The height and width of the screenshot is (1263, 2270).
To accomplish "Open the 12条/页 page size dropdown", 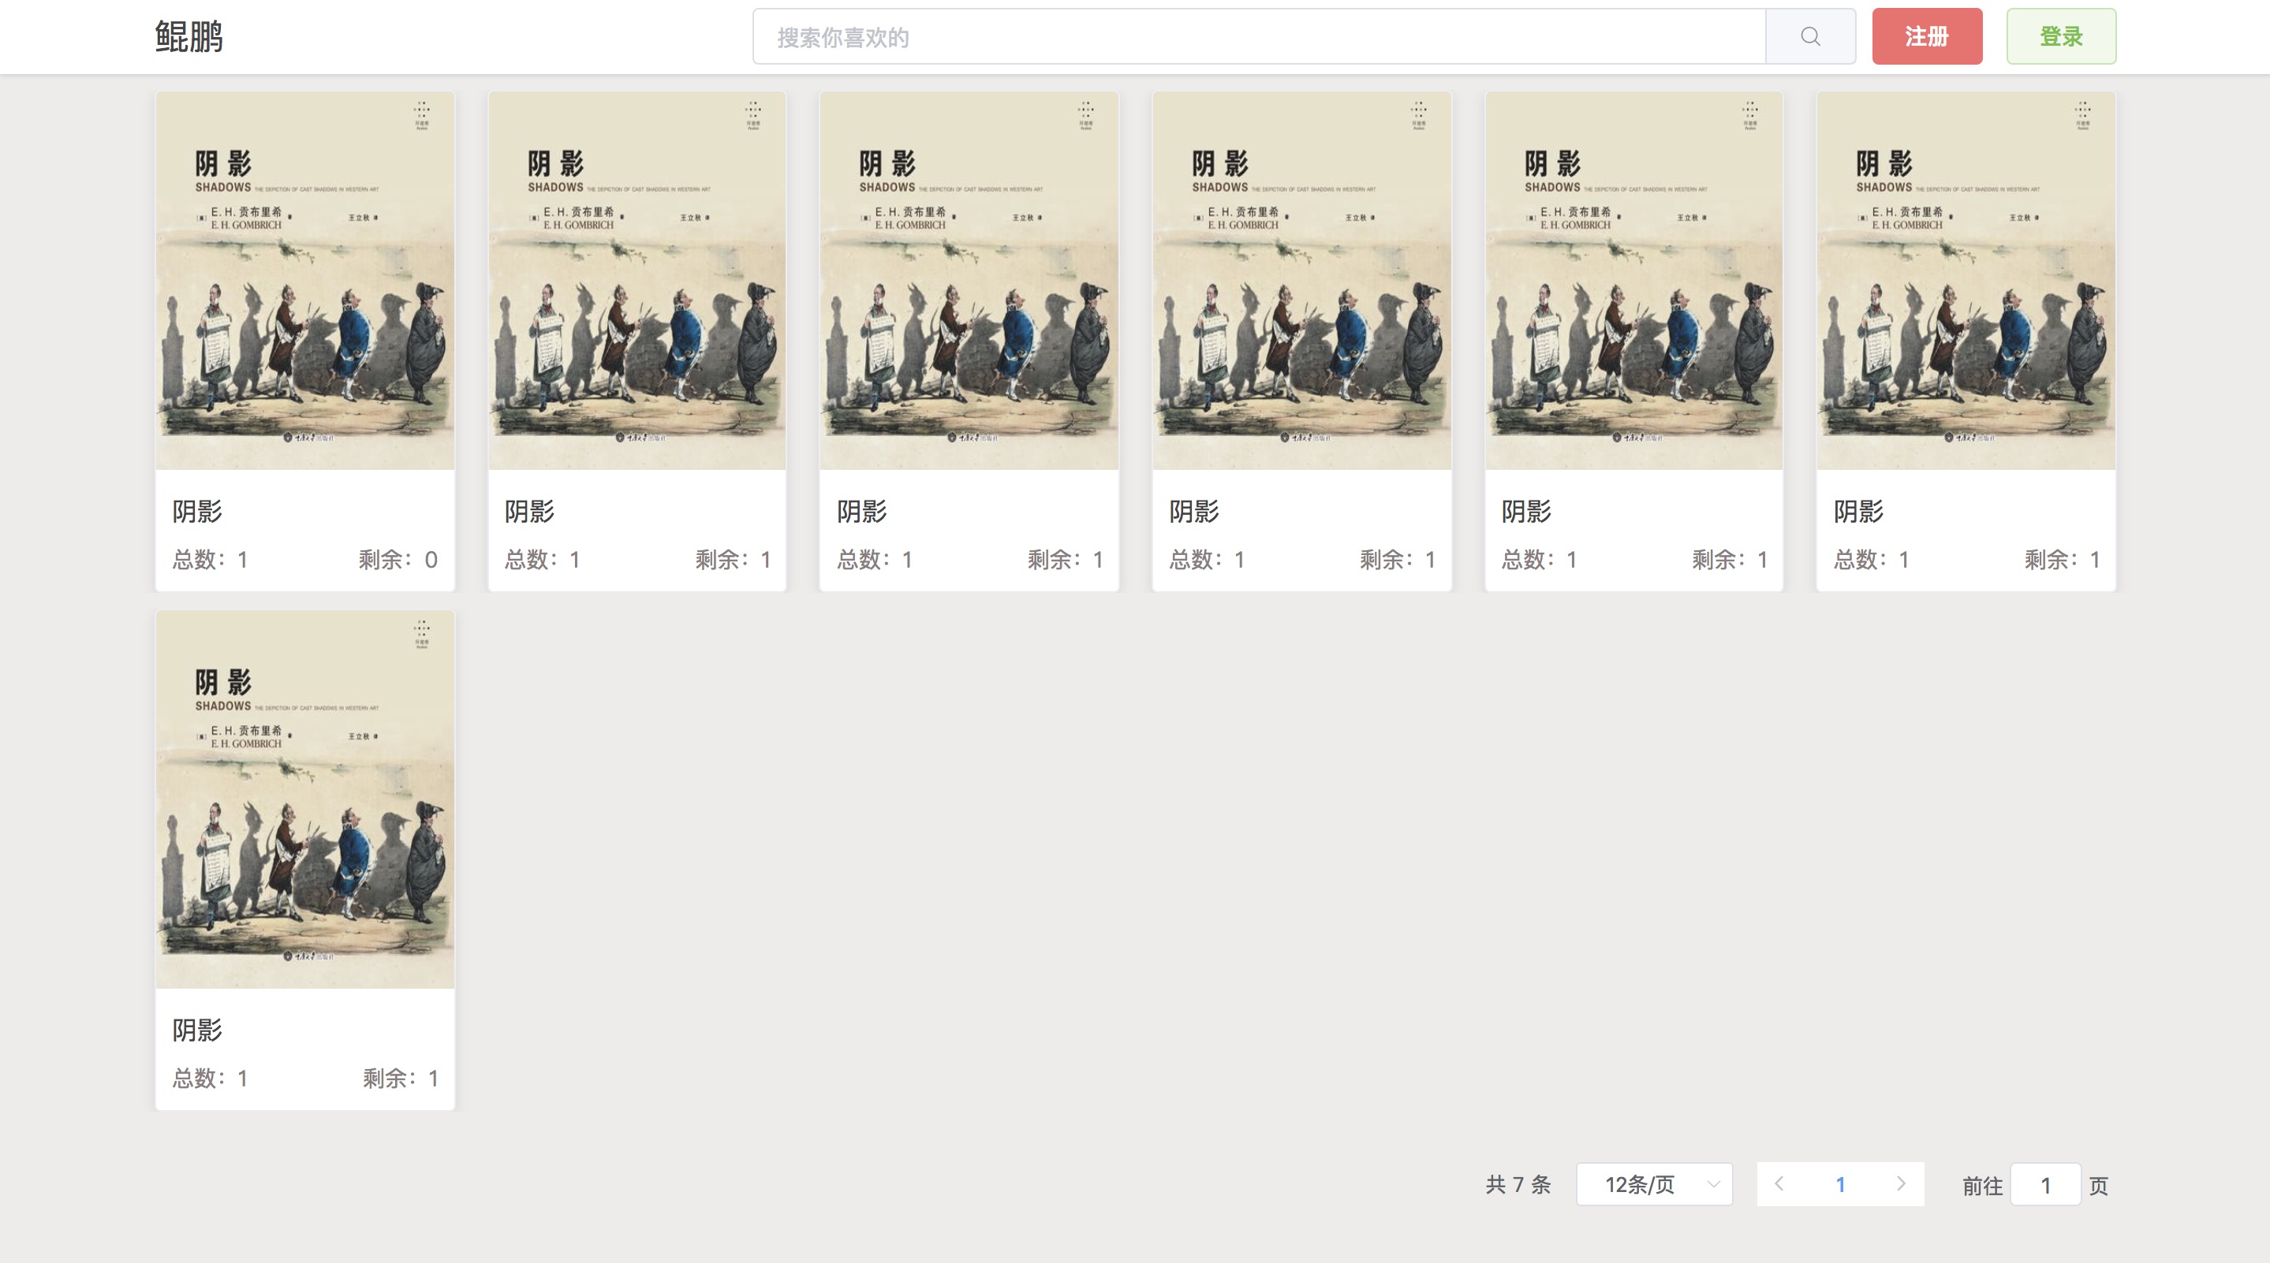I will click(1640, 1185).
